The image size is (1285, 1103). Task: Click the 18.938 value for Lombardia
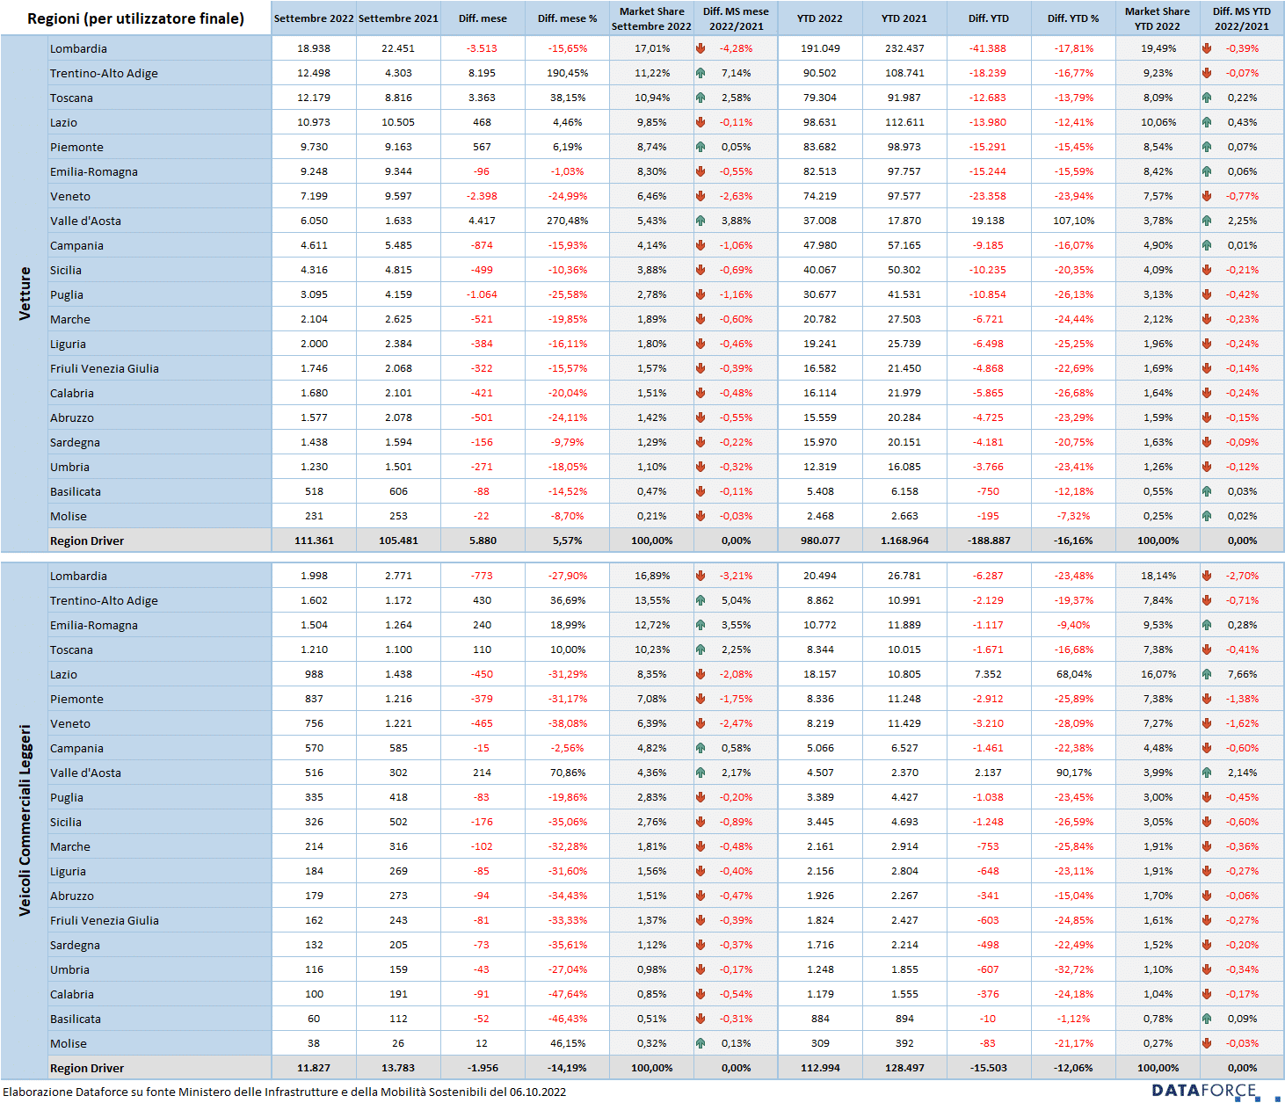(x=314, y=48)
